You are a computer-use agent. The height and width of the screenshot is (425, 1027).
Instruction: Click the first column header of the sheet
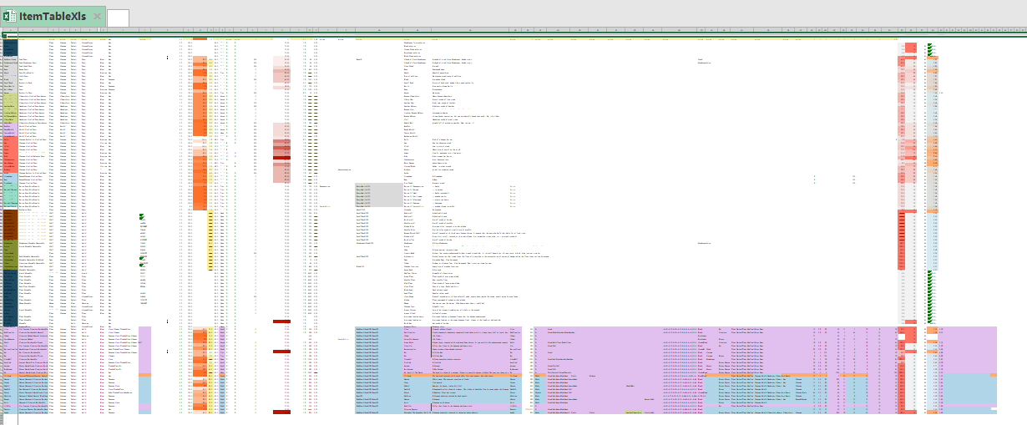point(9,31)
